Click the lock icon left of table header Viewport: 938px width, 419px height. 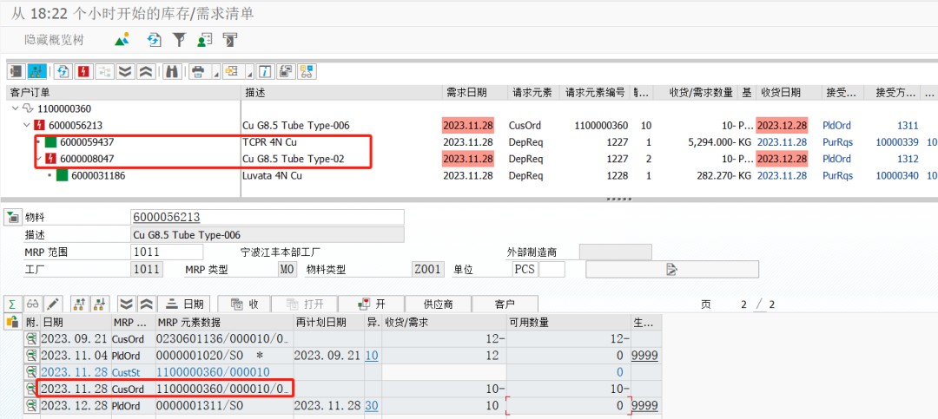[11, 322]
